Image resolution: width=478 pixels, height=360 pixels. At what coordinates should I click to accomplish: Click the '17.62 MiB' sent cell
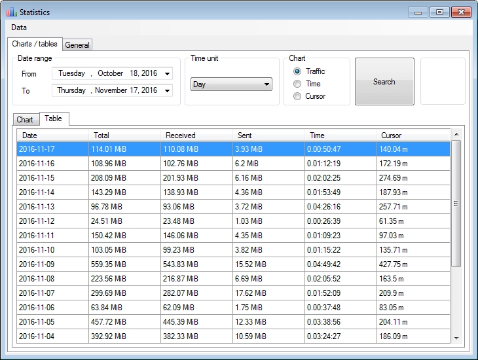click(268, 293)
